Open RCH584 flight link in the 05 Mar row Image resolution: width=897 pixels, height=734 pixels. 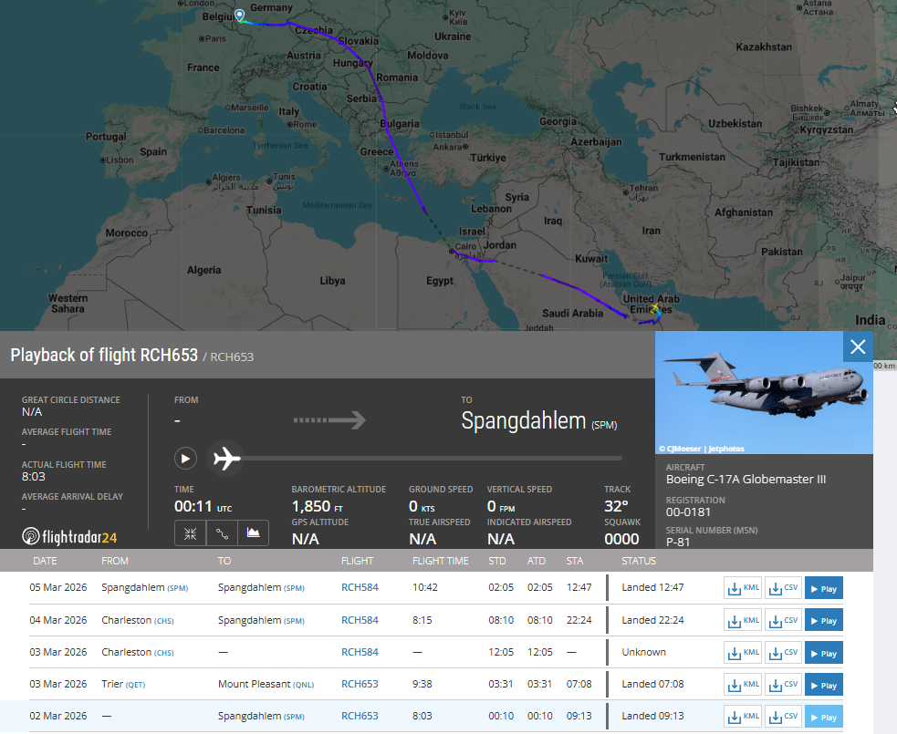(x=360, y=588)
